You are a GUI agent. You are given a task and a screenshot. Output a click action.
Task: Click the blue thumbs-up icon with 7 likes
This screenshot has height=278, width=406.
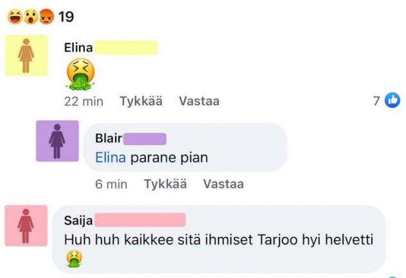[x=393, y=100]
